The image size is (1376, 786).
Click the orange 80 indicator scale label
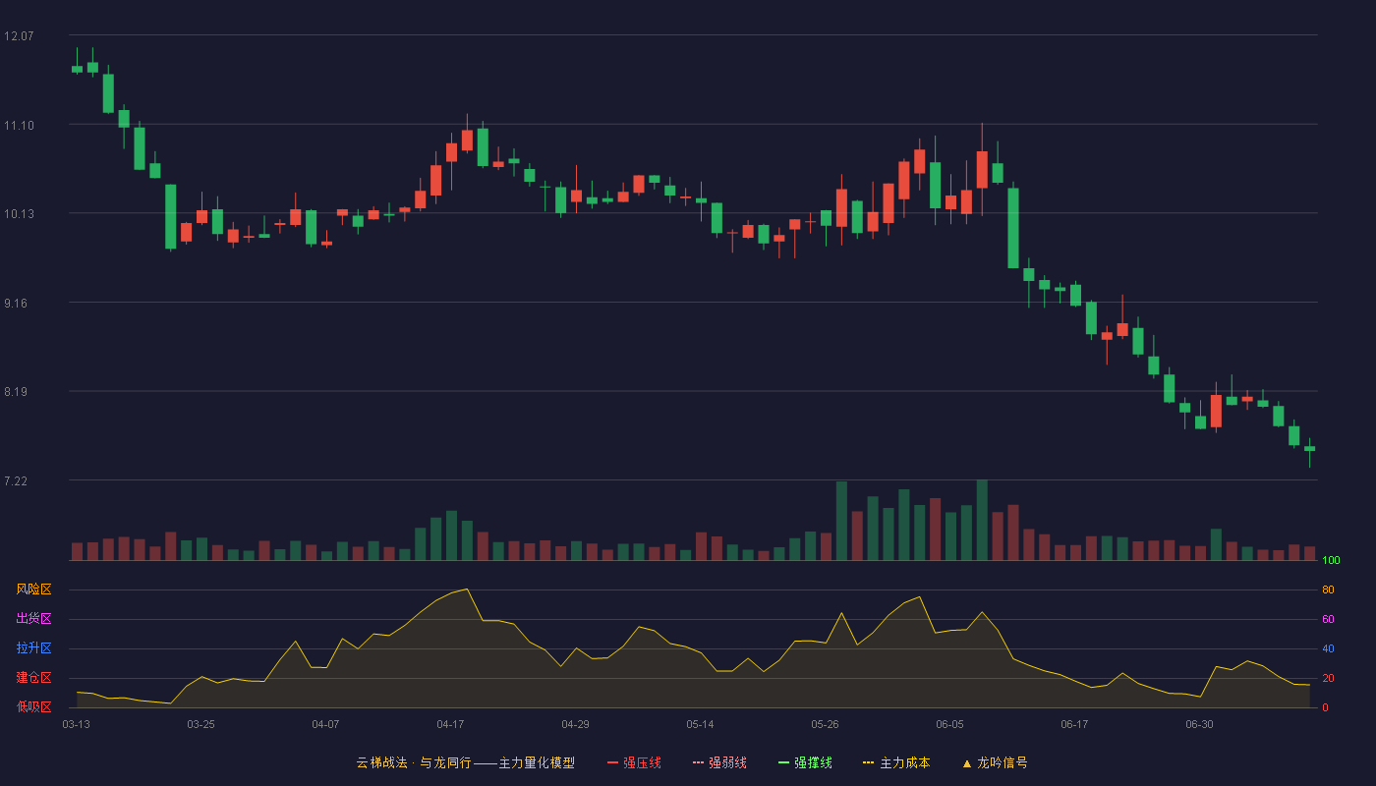coord(1328,589)
